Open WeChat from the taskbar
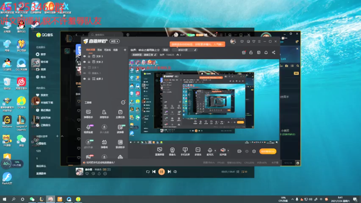 click(x=32, y=199)
